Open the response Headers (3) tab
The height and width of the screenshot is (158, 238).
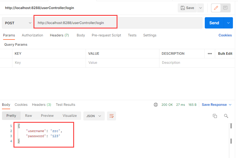pyautogui.click(x=41, y=105)
